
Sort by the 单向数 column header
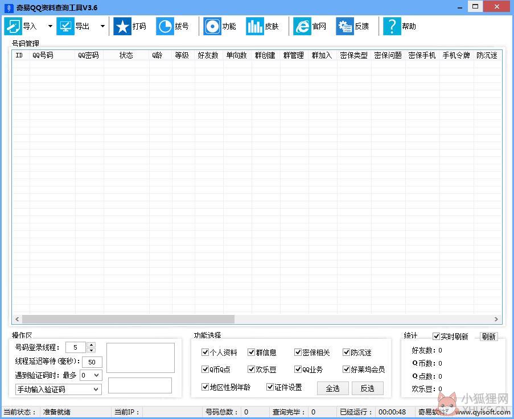(x=238, y=55)
